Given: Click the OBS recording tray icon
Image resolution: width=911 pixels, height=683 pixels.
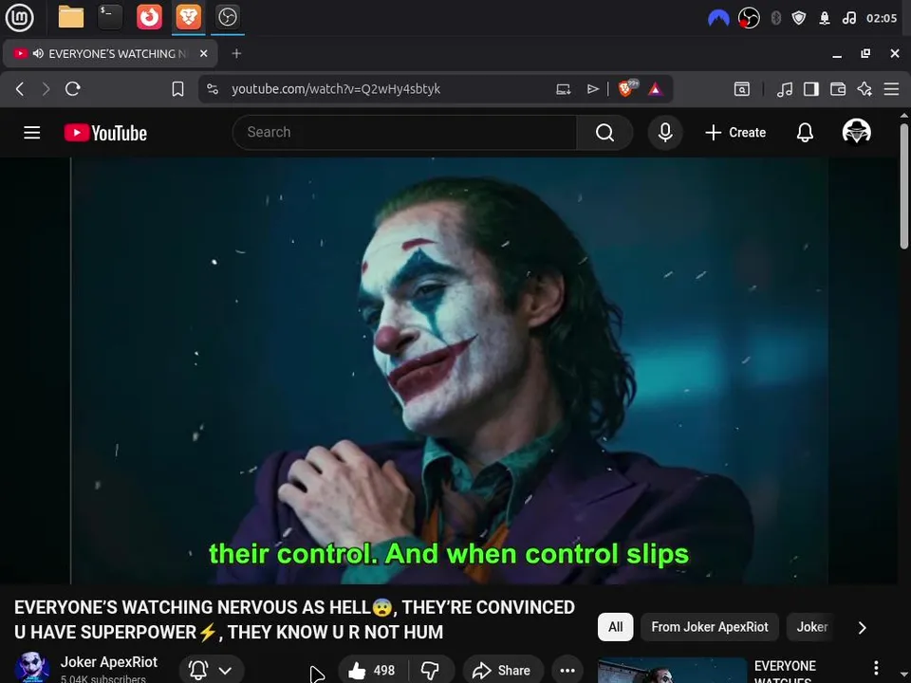Looking at the screenshot, I should click(x=749, y=18).
